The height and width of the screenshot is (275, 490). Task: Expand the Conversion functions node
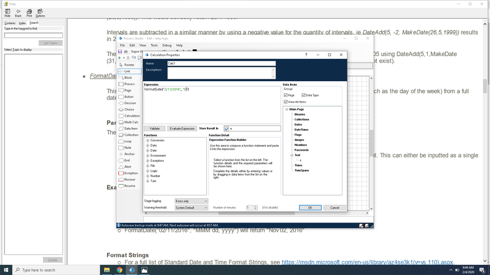148,140
